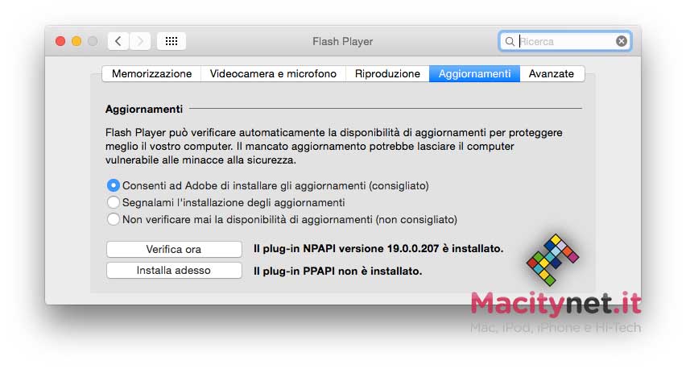Image resolution: width=686 pixels, height=369 pixels.
Task: Click the 'Installa adesso' button
Action: point(173,271)
